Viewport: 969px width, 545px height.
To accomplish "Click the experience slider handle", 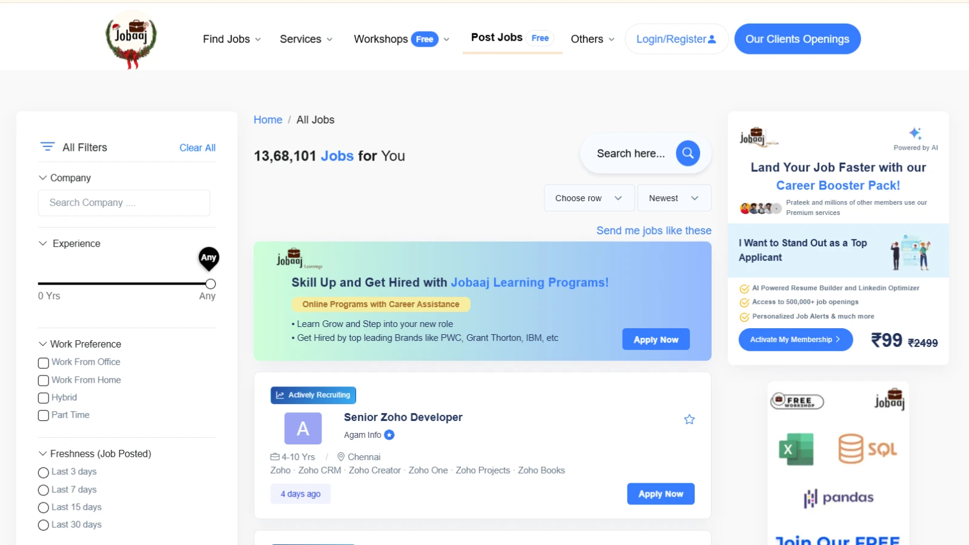I will [x=210, y=283].
